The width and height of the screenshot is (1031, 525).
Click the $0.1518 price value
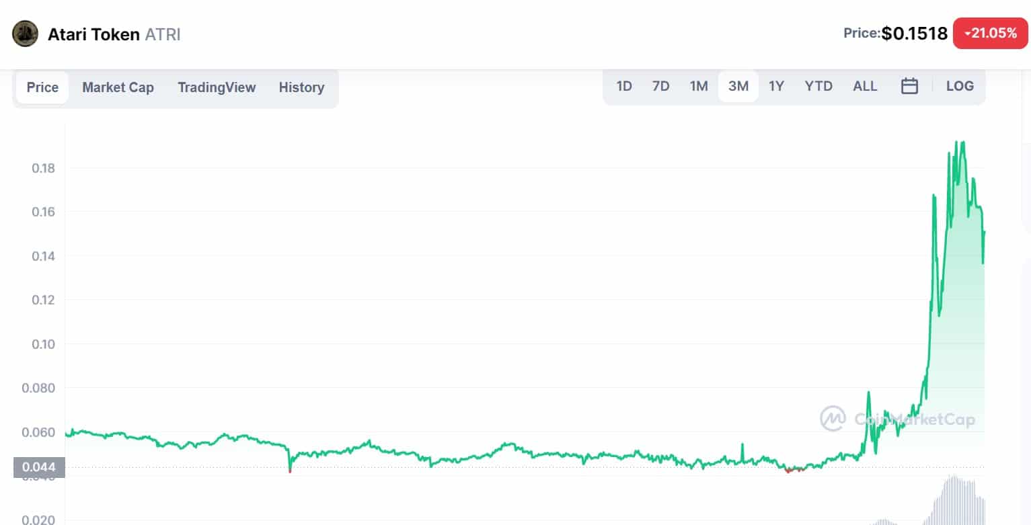(x=914, y=33)
